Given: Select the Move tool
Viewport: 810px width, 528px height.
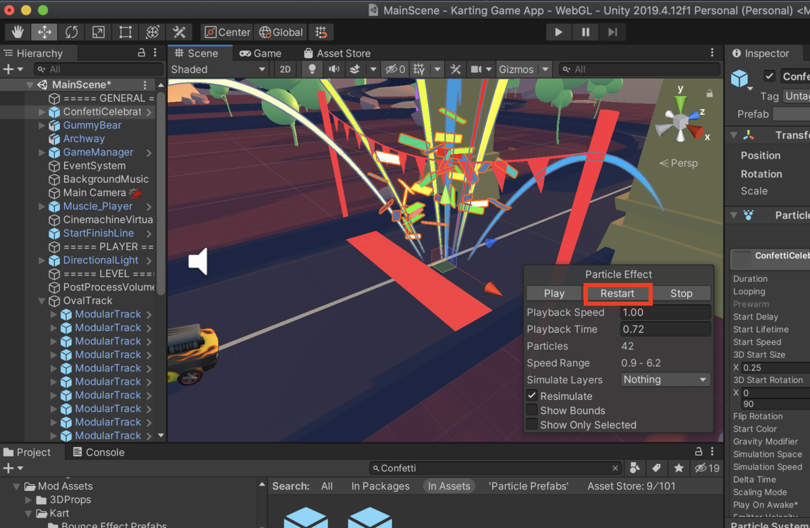Looking at the screenshot, I should pos(45,32).
